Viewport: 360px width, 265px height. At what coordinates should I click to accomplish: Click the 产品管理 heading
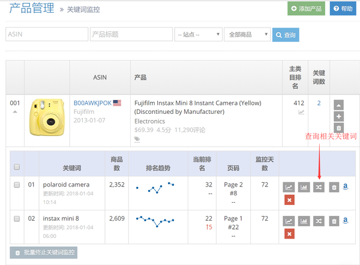coord(32,8)
